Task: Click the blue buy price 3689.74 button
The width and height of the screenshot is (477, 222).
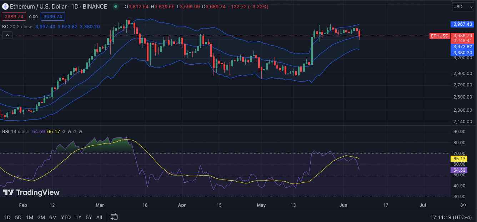Action: 53,16
